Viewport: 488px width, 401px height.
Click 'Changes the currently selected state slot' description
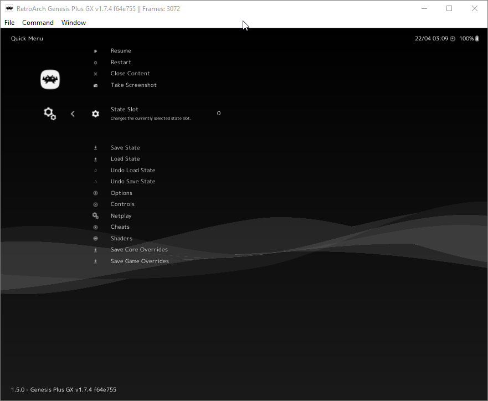click(x=151, y=118)
